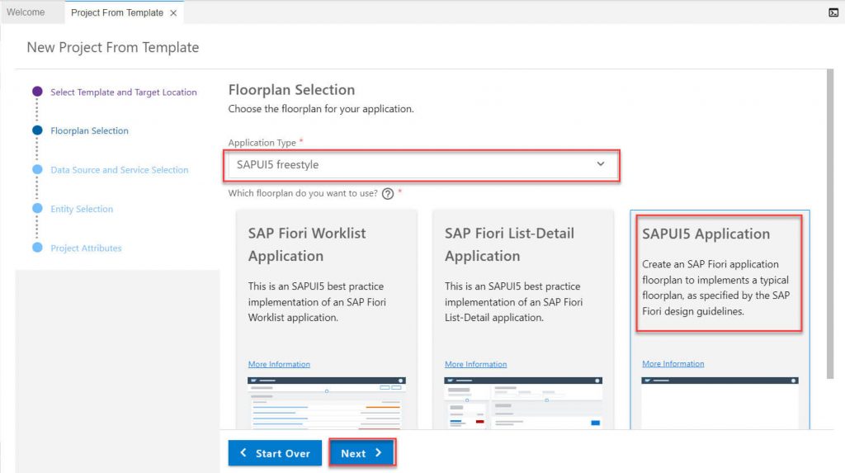Go to Select Template and Target Location step
Viewport: 845px width, 473px height.
tap(124, 92)
